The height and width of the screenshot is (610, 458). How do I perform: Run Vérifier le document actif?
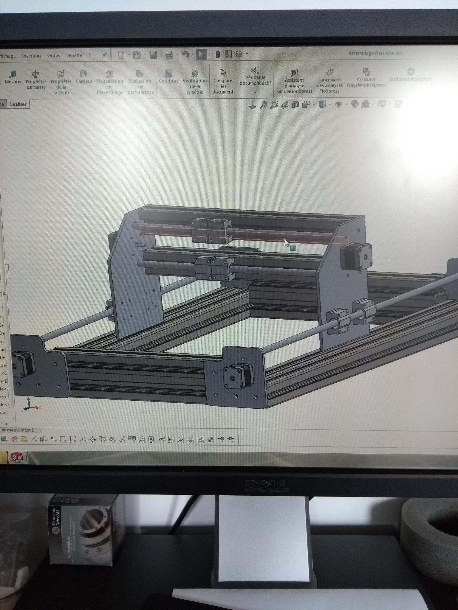[255, 76]
